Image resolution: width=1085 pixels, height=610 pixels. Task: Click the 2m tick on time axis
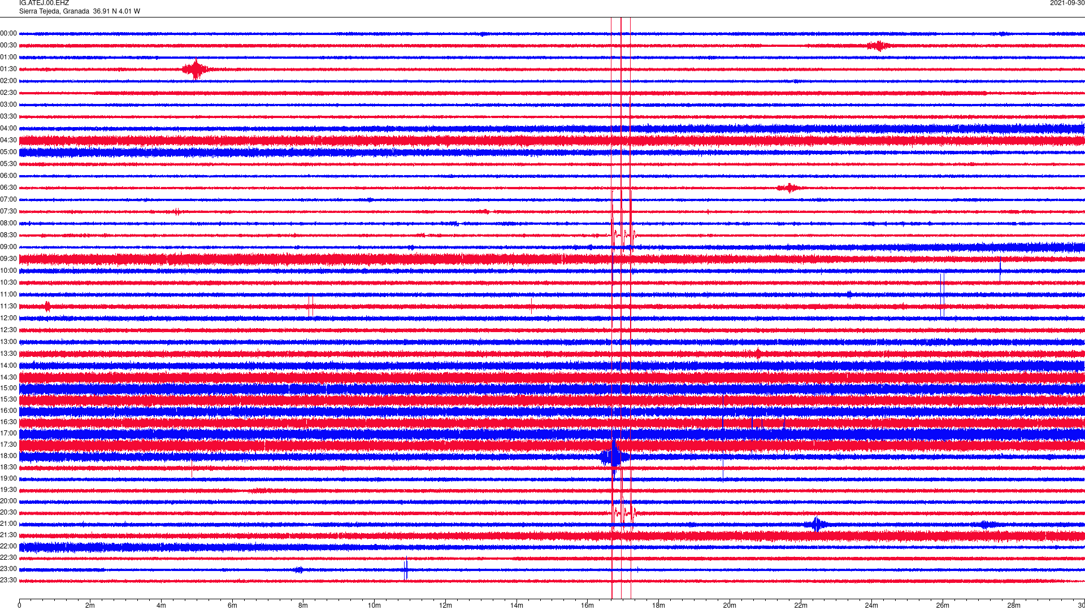[90, 605]
